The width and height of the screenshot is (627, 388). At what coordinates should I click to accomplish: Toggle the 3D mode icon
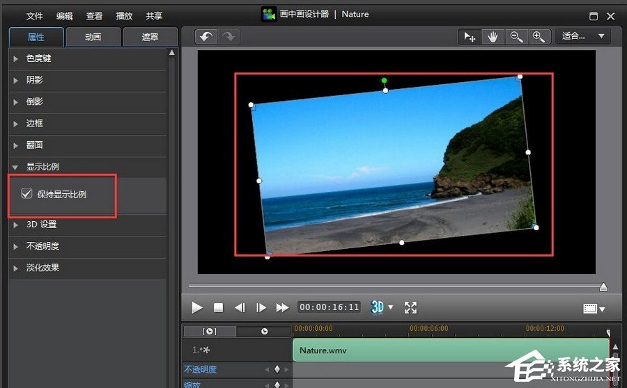point(378,307)
